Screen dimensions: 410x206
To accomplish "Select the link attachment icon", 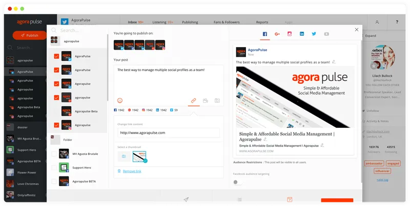I will click(194, 100).
